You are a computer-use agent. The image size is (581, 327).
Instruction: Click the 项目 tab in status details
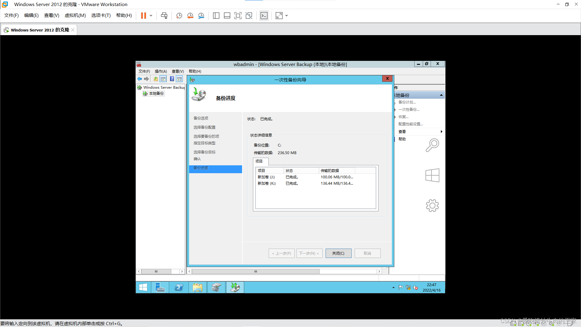click(259, 161)
